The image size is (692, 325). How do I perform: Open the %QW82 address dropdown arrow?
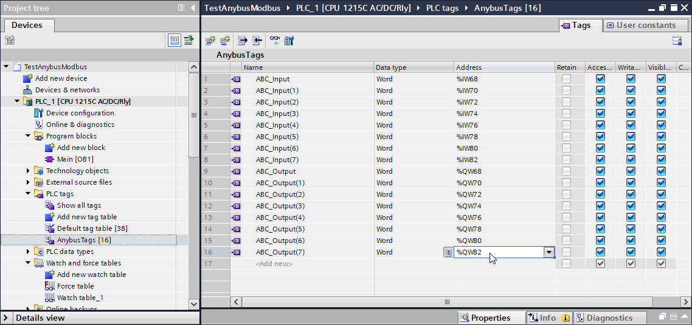[x=549, y=252]
